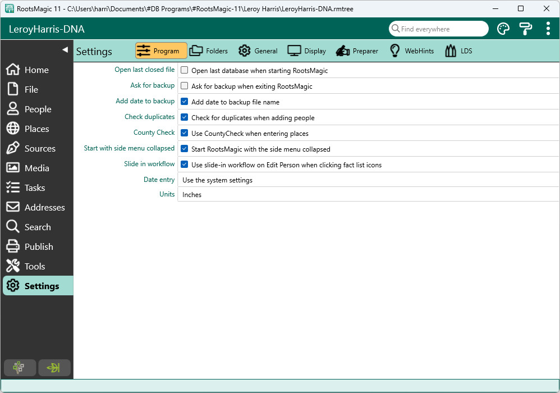The height and width of the screenshot is (393, 560).
Task: Click the 'Units' label
Action: pos(167,194)
